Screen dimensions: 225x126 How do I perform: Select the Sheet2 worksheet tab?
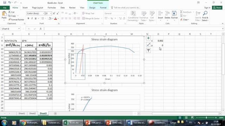click(x=32, y=113)
